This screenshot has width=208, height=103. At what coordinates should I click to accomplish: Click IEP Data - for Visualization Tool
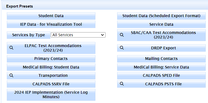point(51,24)
